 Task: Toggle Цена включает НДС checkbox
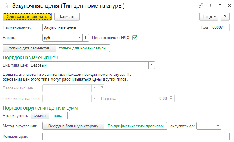(x=135, y=38)
